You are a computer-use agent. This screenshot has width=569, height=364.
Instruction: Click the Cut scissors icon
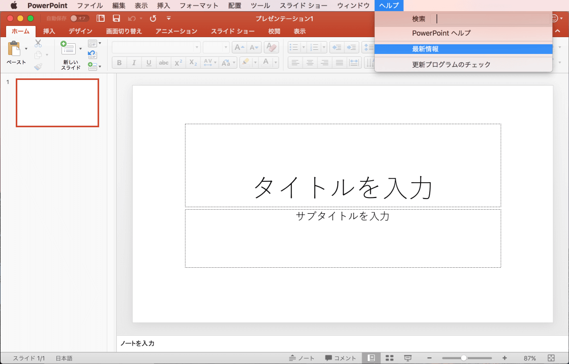(38, 44)
